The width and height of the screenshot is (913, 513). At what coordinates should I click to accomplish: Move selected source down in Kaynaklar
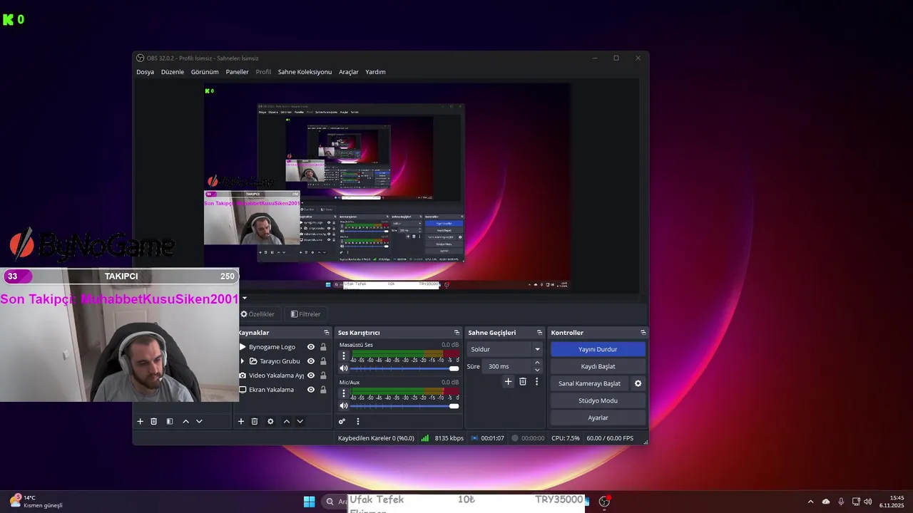click(300, 421)
